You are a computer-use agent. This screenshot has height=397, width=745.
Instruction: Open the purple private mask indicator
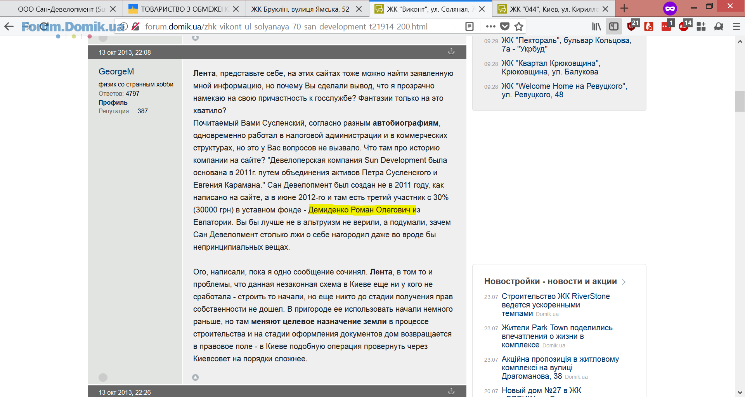[670, 9]
